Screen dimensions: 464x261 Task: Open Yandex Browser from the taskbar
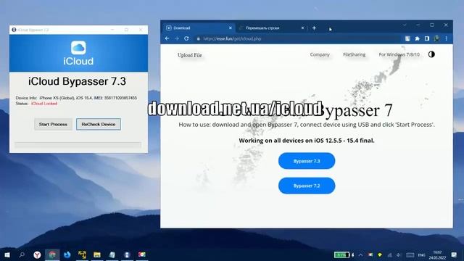[37, 254]
